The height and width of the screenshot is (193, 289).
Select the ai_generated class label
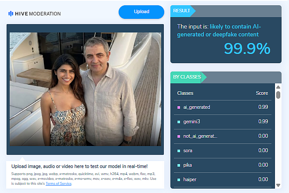(x=197, y=107)
